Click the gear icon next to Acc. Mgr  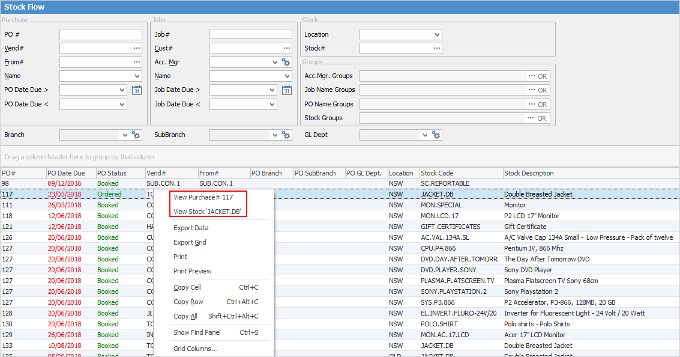point(286,62)
